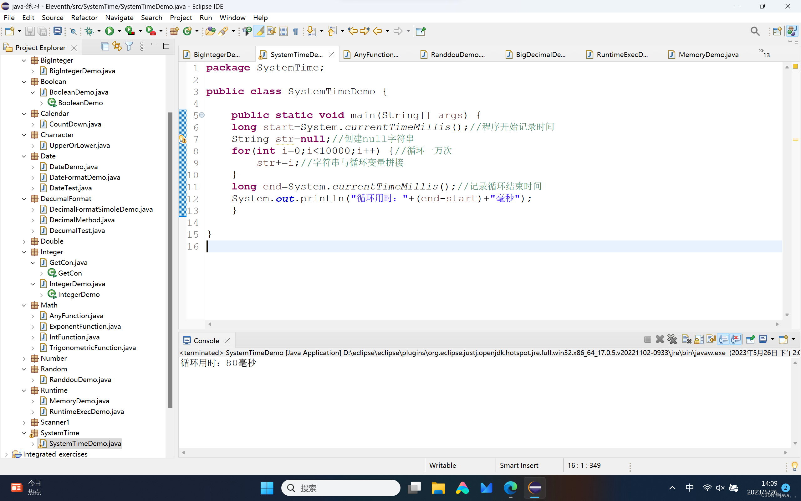Toggle Scroll Lock in the Console toolbar
The height and width of the screenshot is (501, 801).
699,339
